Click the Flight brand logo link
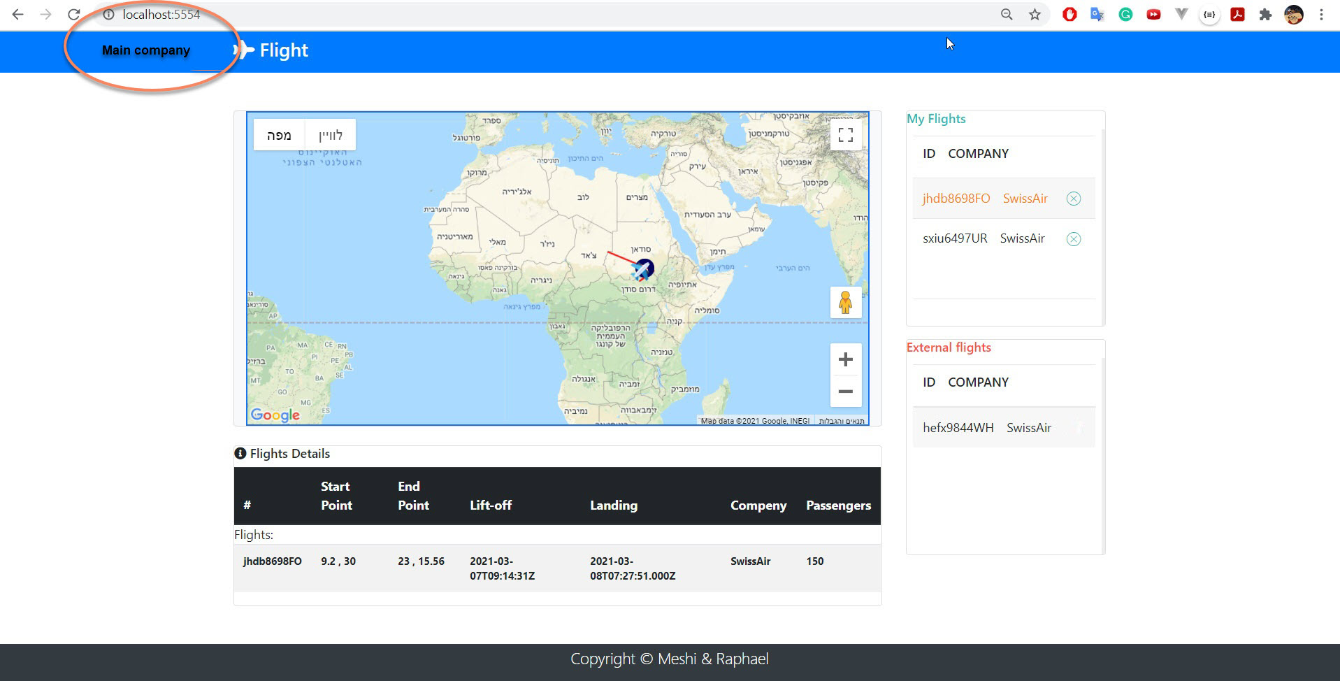Viewport: 1340px width, 681px height. point(271,50)
